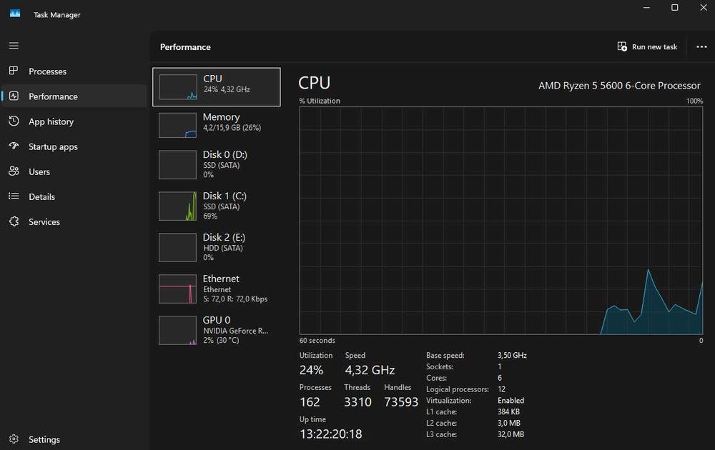
Task: Close the Task Manager window
Action: click(x=704, y=8)
